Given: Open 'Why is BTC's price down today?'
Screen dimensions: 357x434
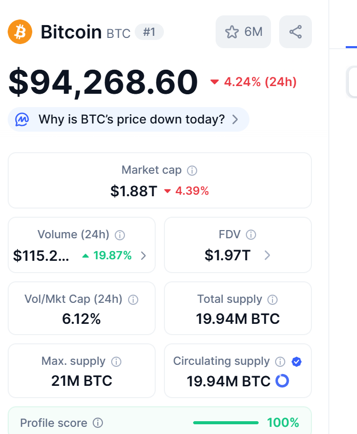Looking at the screenshot, I should click(x=132, y=119).
